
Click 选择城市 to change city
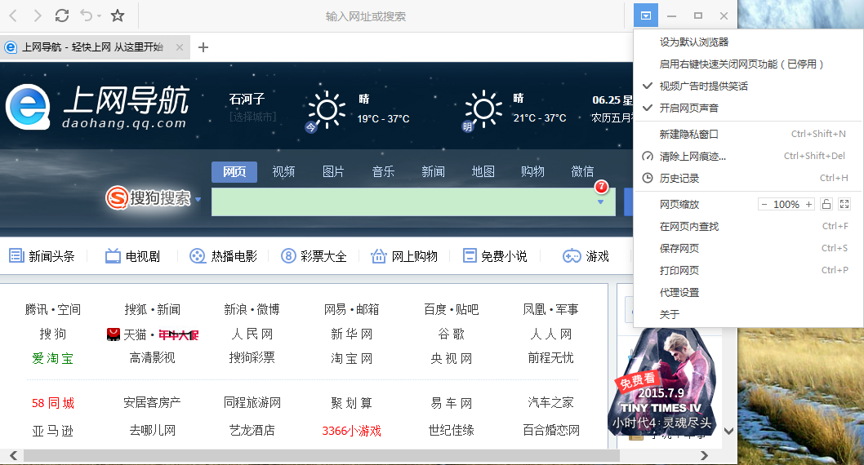pyautogui.click(x=253, y=117)
